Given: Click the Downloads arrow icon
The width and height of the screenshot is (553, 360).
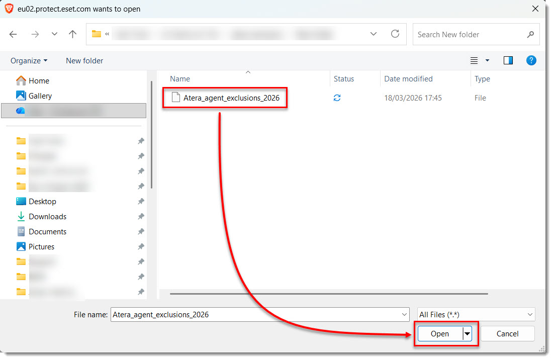Looking at the screenshot, I should [x=21, y=217].
